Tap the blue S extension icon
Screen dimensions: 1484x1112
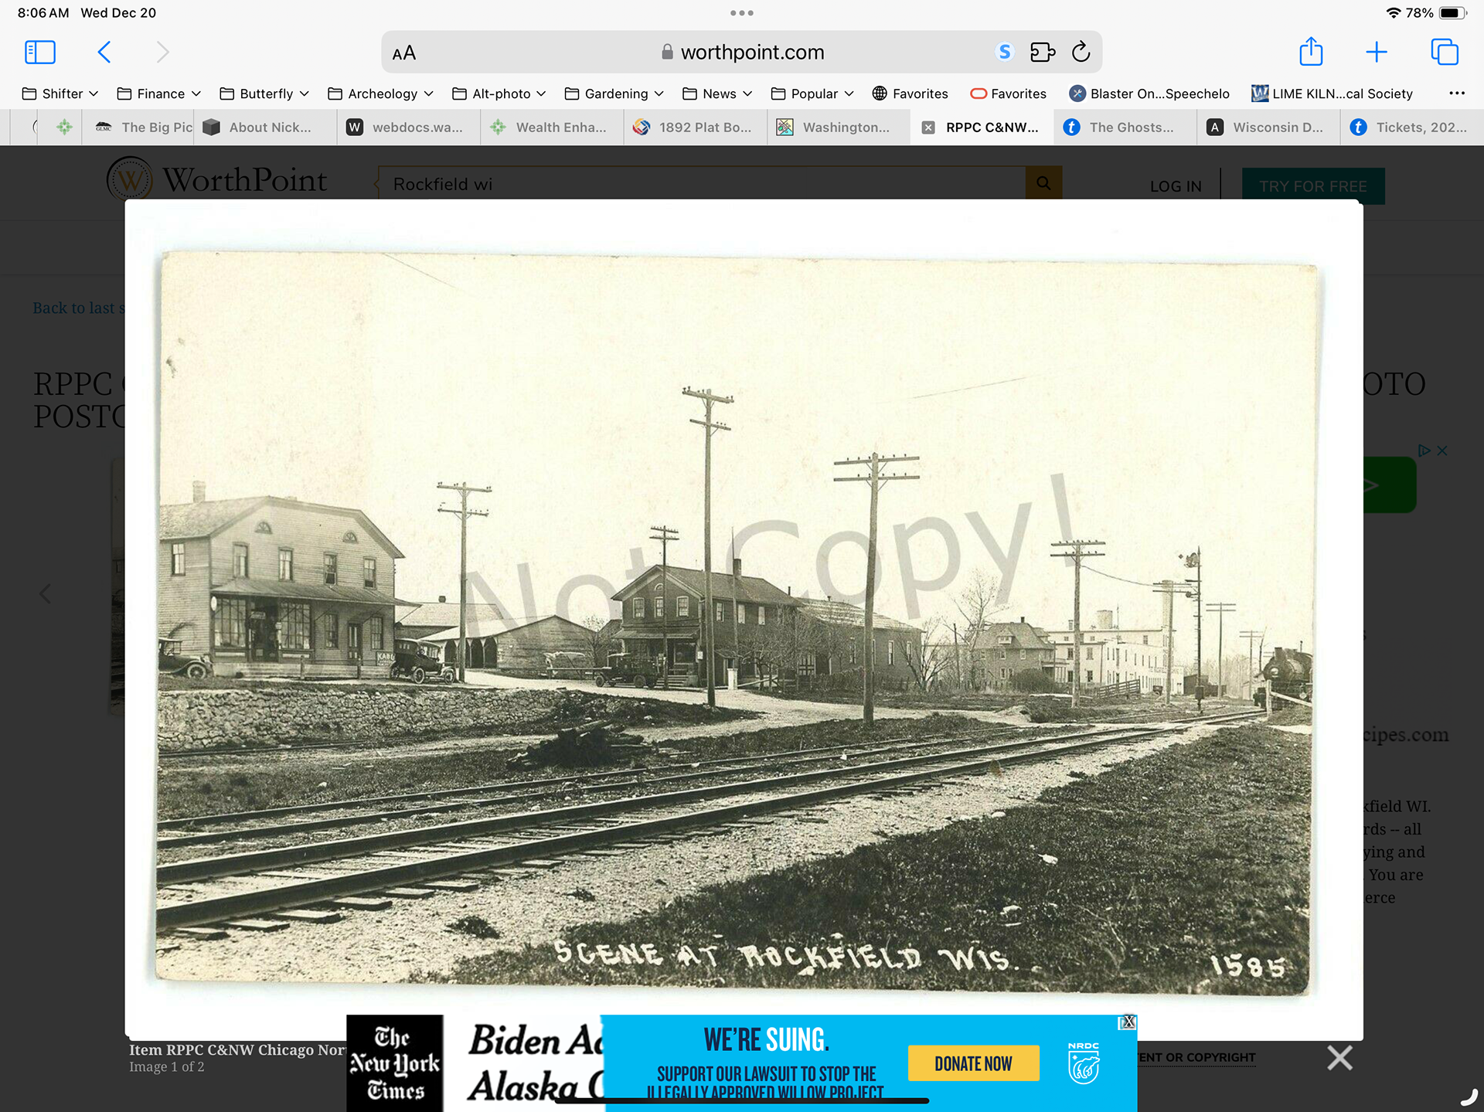(x=1004, y=52)
